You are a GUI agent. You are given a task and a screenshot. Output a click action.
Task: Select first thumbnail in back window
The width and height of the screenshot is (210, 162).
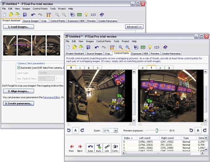point(10,45)
